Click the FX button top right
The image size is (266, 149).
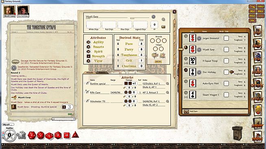(252, 20)
